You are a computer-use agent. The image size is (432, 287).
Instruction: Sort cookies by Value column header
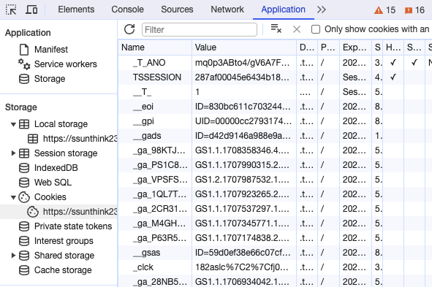pyautogui.click(x=244, y=47)
